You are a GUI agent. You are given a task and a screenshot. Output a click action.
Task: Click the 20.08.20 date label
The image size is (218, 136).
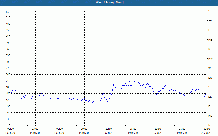[x=206, y=133]
